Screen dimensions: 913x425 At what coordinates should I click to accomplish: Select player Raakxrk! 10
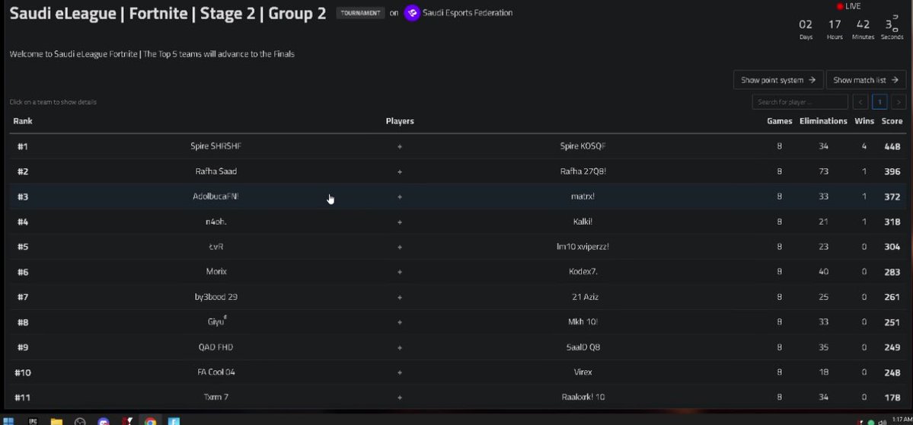pyautogui.click(x=583, y=397)
